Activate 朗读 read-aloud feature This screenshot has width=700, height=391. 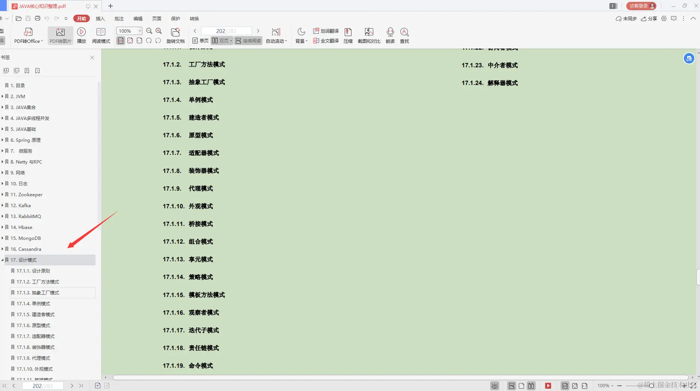coord(390,35)
